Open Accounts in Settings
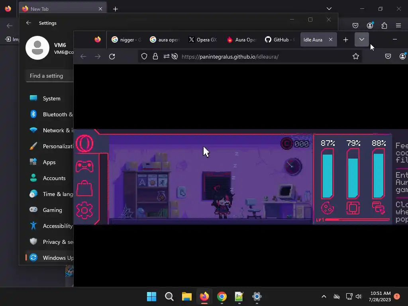 (49, 178)
